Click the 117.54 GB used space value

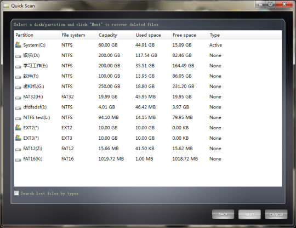(x=146, y=55)
